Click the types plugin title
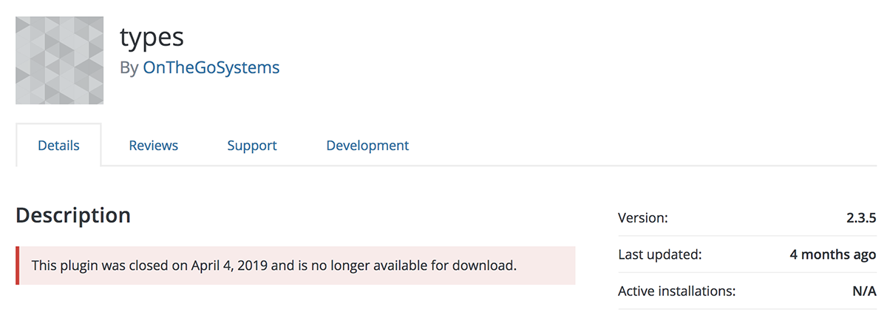 tap(152, 37)
